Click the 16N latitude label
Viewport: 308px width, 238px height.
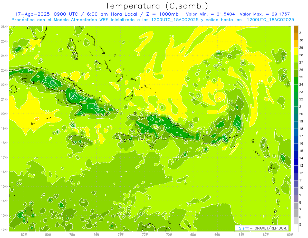4,172
